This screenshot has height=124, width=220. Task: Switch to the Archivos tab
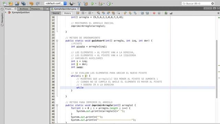[24, 9]
